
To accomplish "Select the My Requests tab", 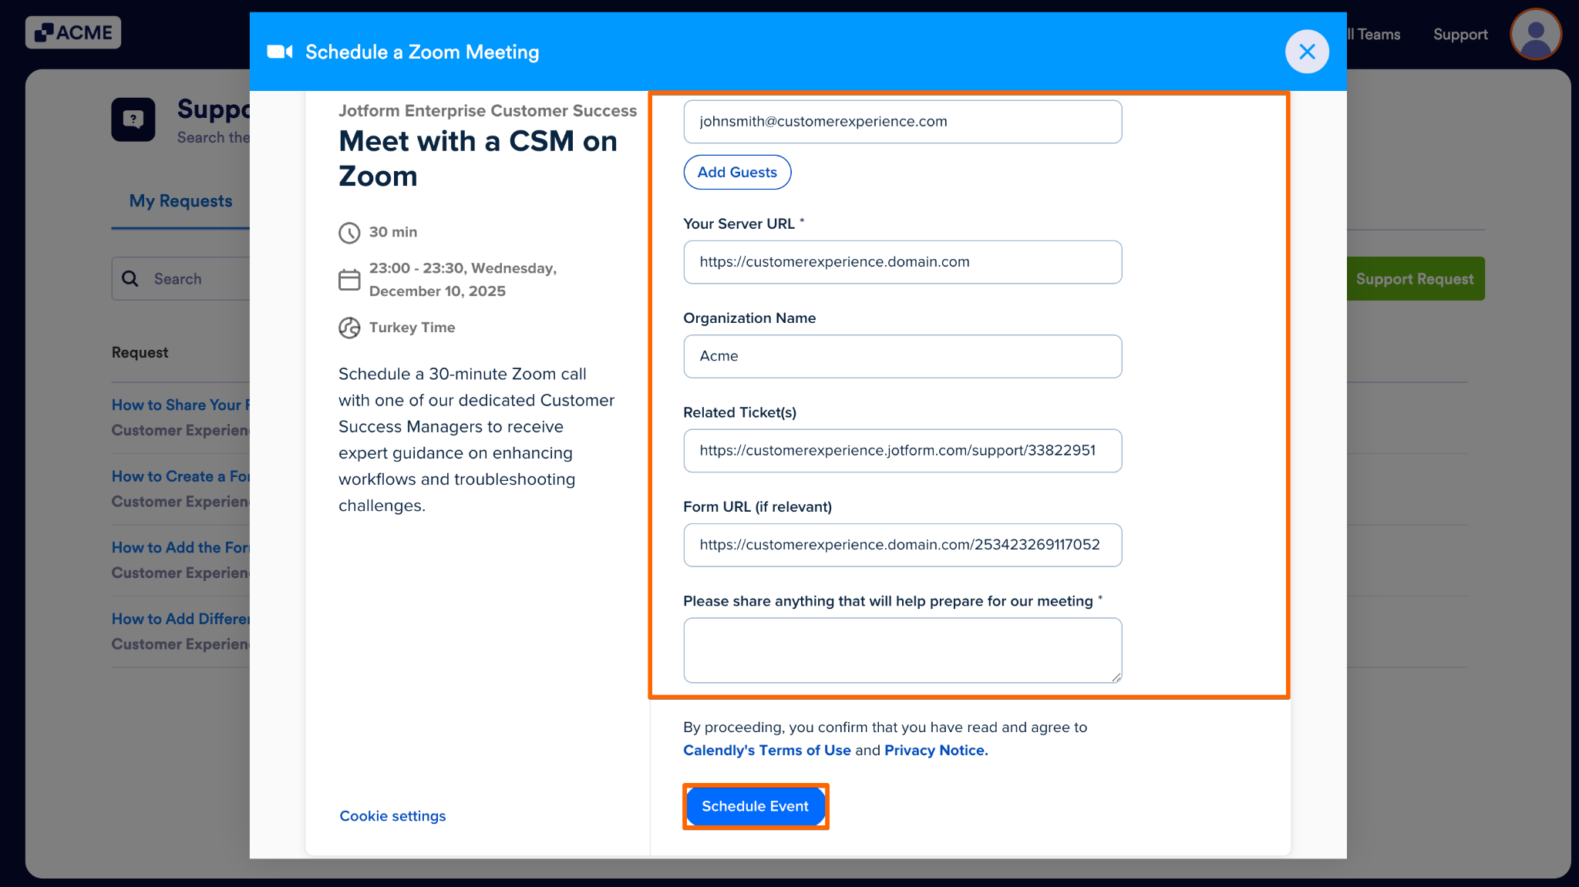I will tap(180, 201).
